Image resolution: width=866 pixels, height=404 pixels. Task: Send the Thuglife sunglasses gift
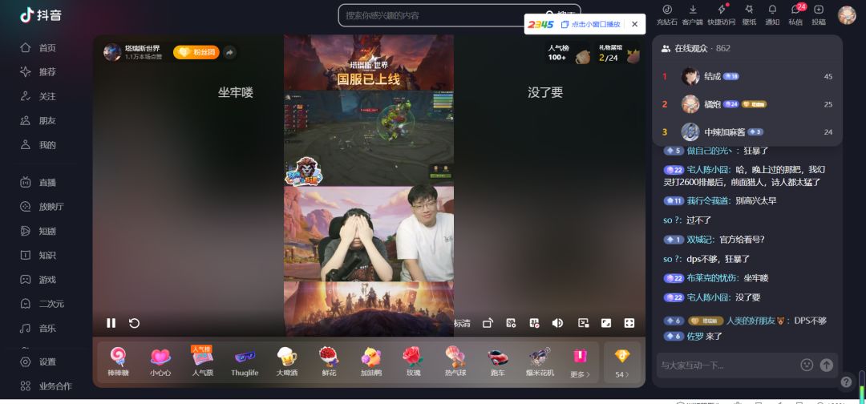[x=245, y=362]
